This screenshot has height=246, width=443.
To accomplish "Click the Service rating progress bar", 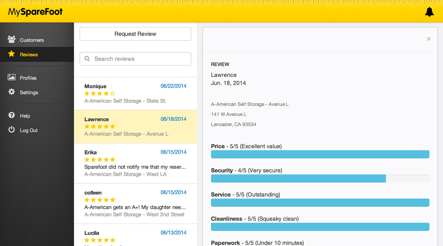I will coord(320,203).
